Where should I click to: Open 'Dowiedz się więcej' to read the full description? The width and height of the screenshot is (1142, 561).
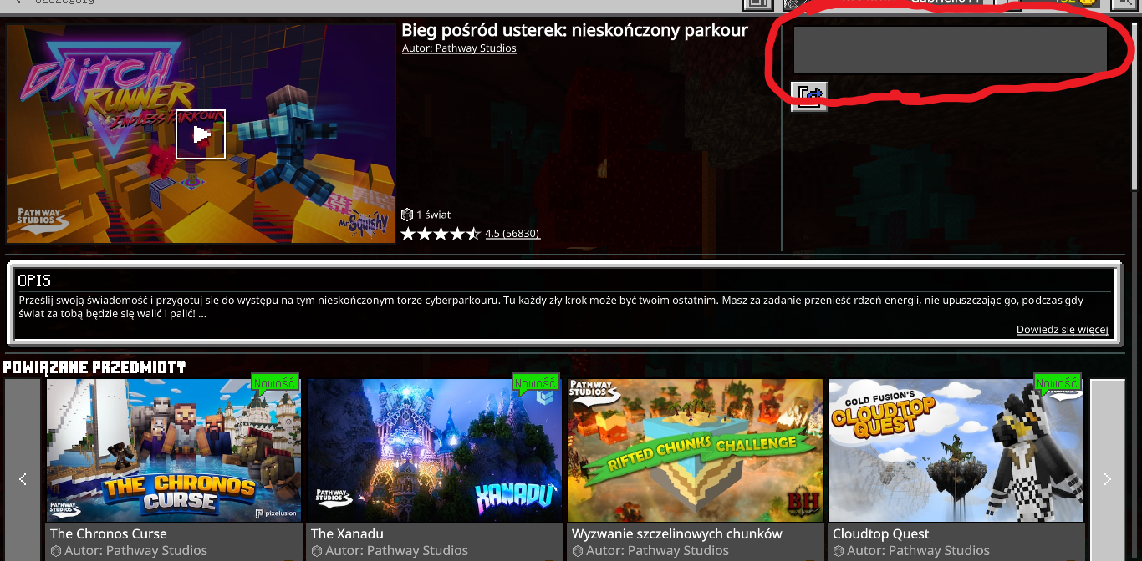[1063, 330]
